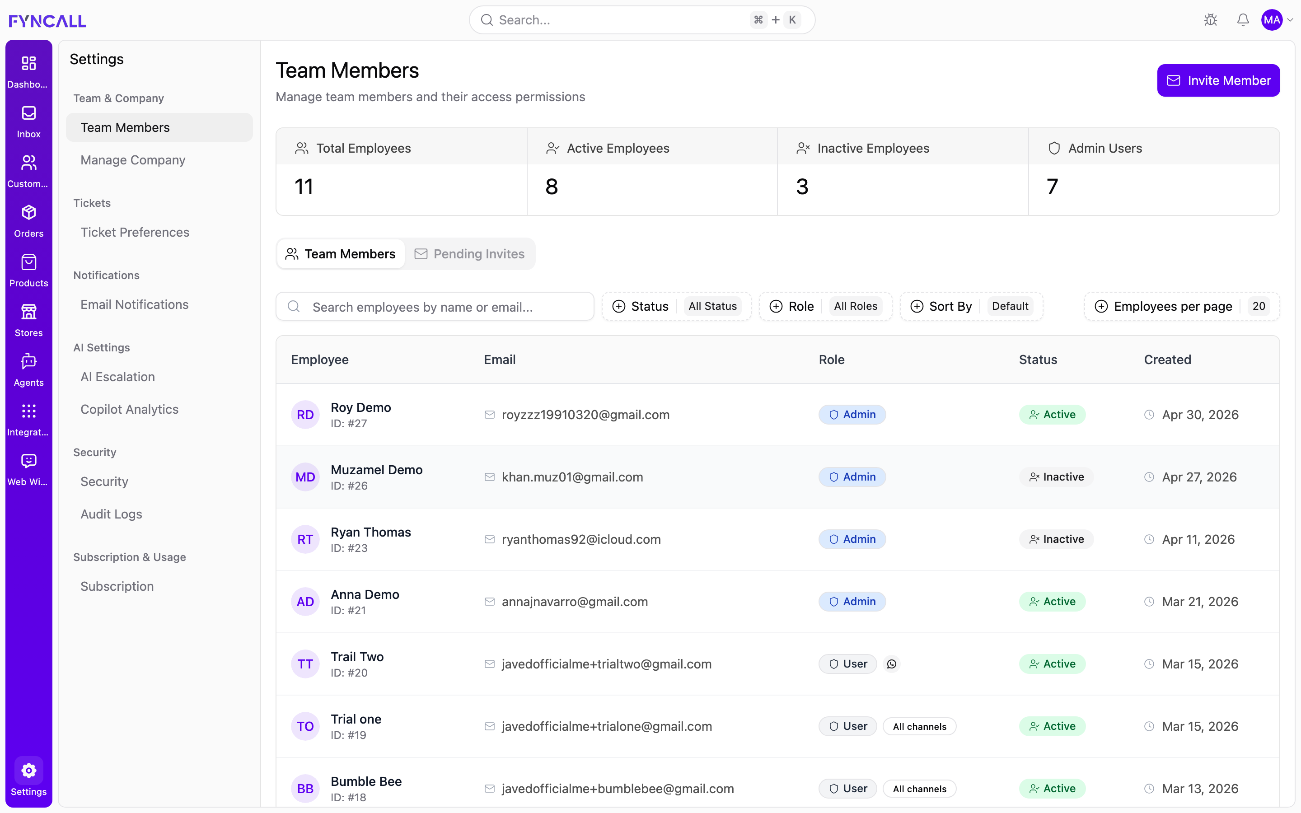Open the Role filter dropdown

pyautogui.click(x=825, y=306)
